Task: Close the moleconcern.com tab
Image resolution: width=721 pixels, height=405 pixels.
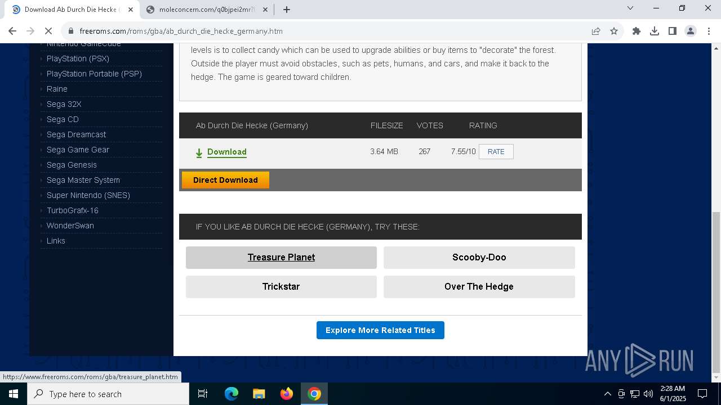Action: click(265, 10)
